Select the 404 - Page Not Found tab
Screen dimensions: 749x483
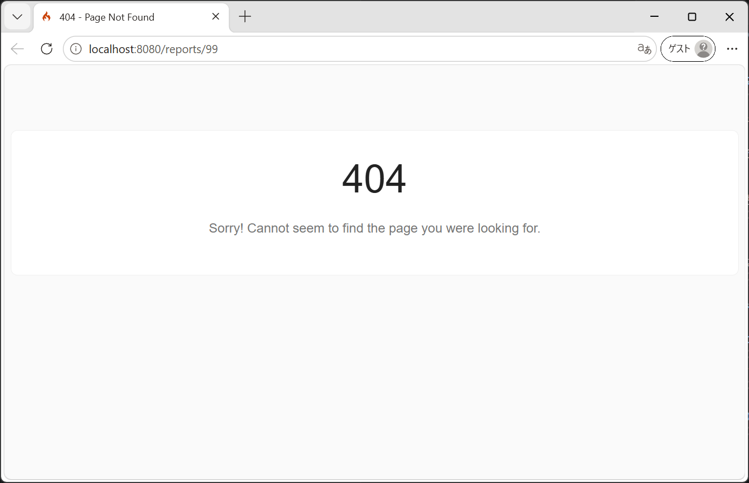[x=131, y=17]
